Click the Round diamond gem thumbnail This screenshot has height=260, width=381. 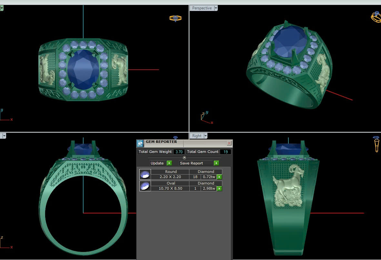145,175
